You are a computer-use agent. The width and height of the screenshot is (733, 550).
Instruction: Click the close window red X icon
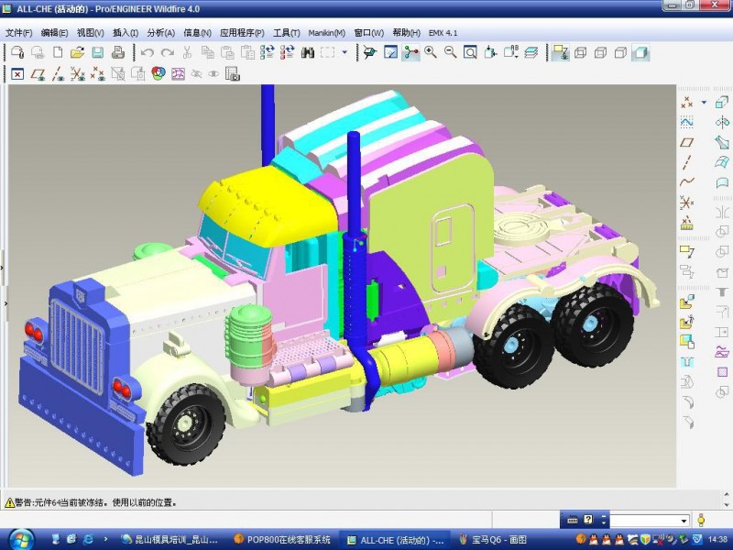coord(17,74)
